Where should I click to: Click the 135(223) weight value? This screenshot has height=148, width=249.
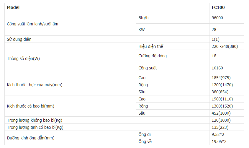220,127
